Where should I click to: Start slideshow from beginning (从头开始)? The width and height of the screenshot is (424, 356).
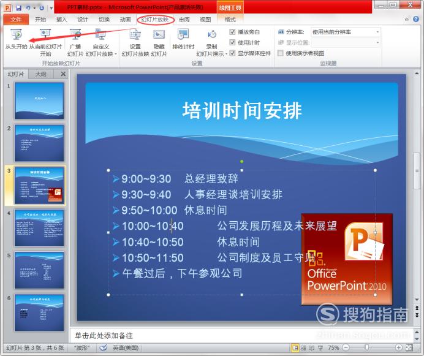pyautogui.click(x=16, y=39)
